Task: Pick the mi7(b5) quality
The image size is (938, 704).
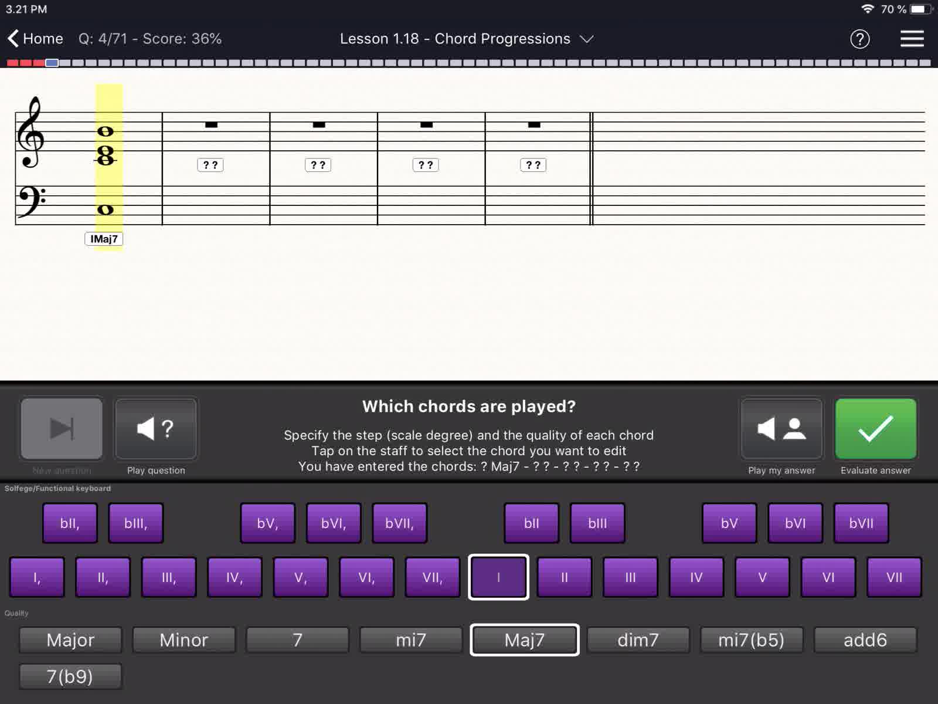Action: pyautogui.click(x=752, y=639)
